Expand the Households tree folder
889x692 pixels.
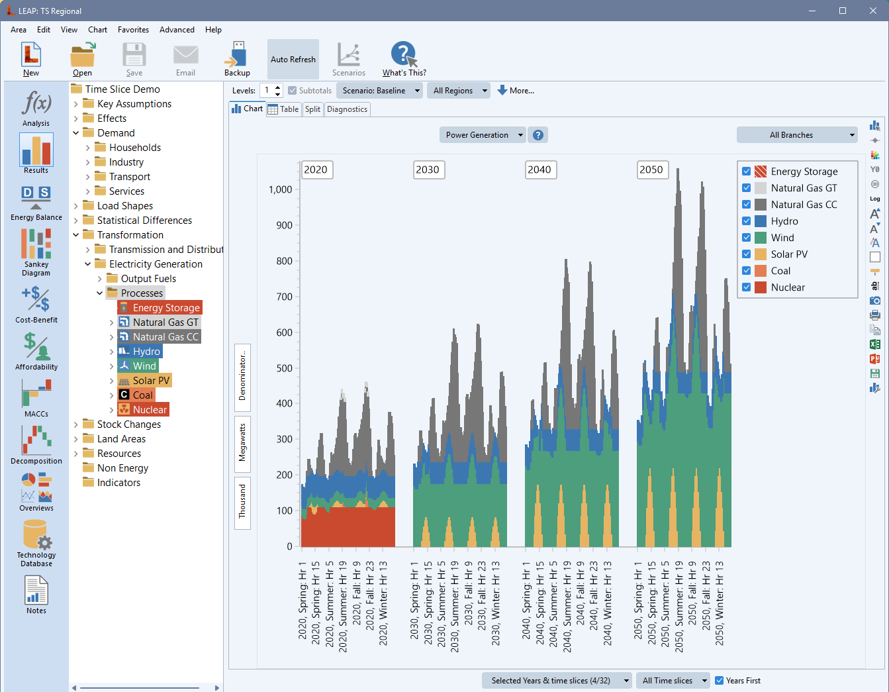[x=88, y=148]
